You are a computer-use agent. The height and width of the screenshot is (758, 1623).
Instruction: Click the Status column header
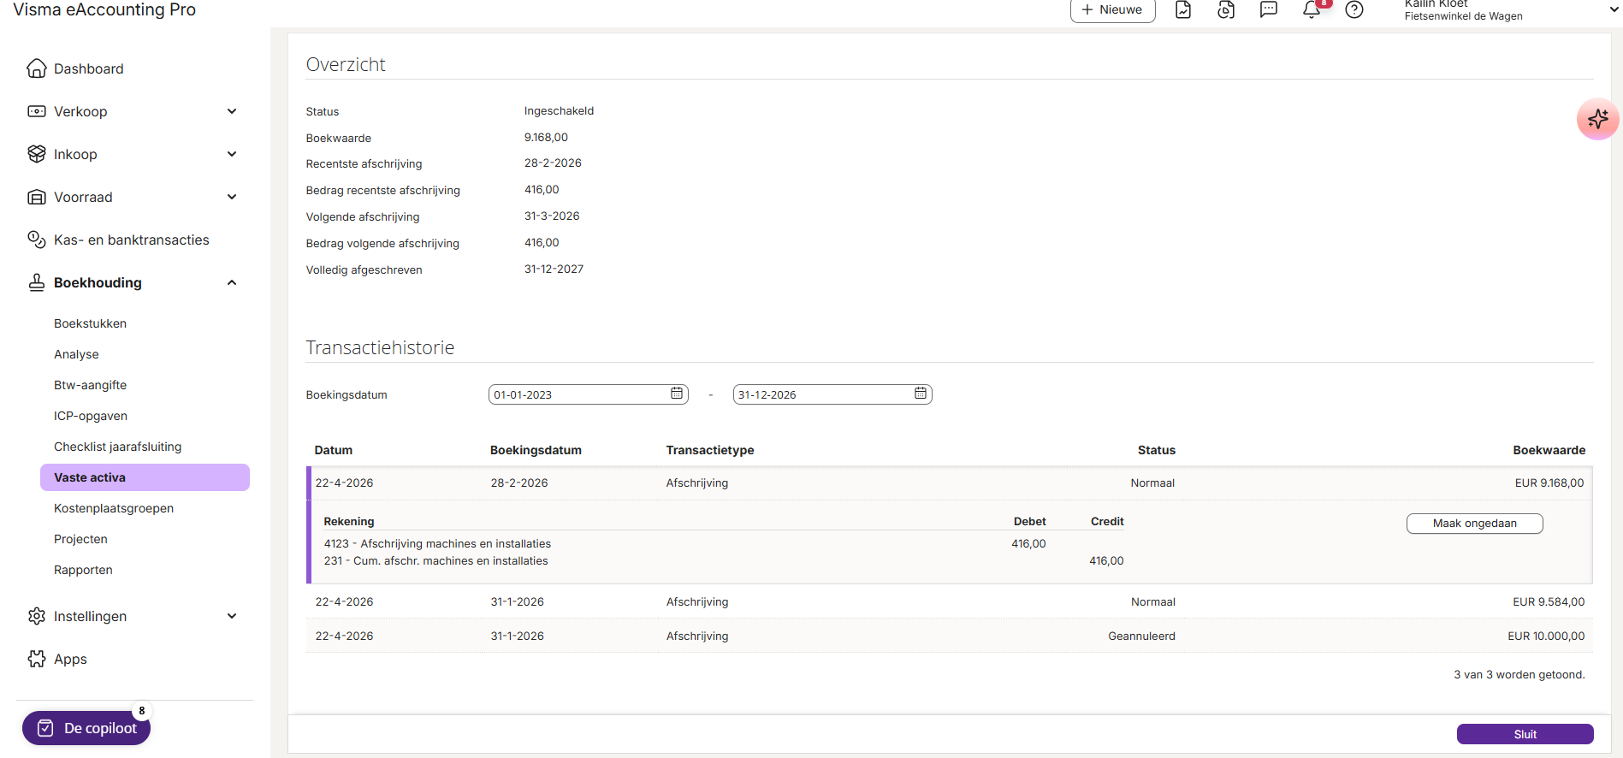[x=1157, y=450]
